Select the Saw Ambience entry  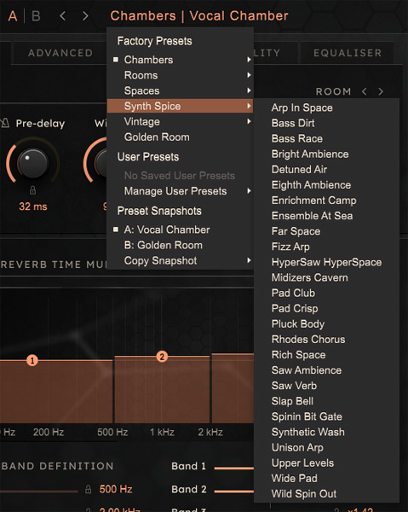pos(326,370)
